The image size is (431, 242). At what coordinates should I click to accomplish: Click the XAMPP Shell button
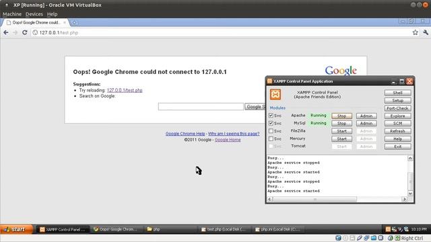[x=398, y=93]
